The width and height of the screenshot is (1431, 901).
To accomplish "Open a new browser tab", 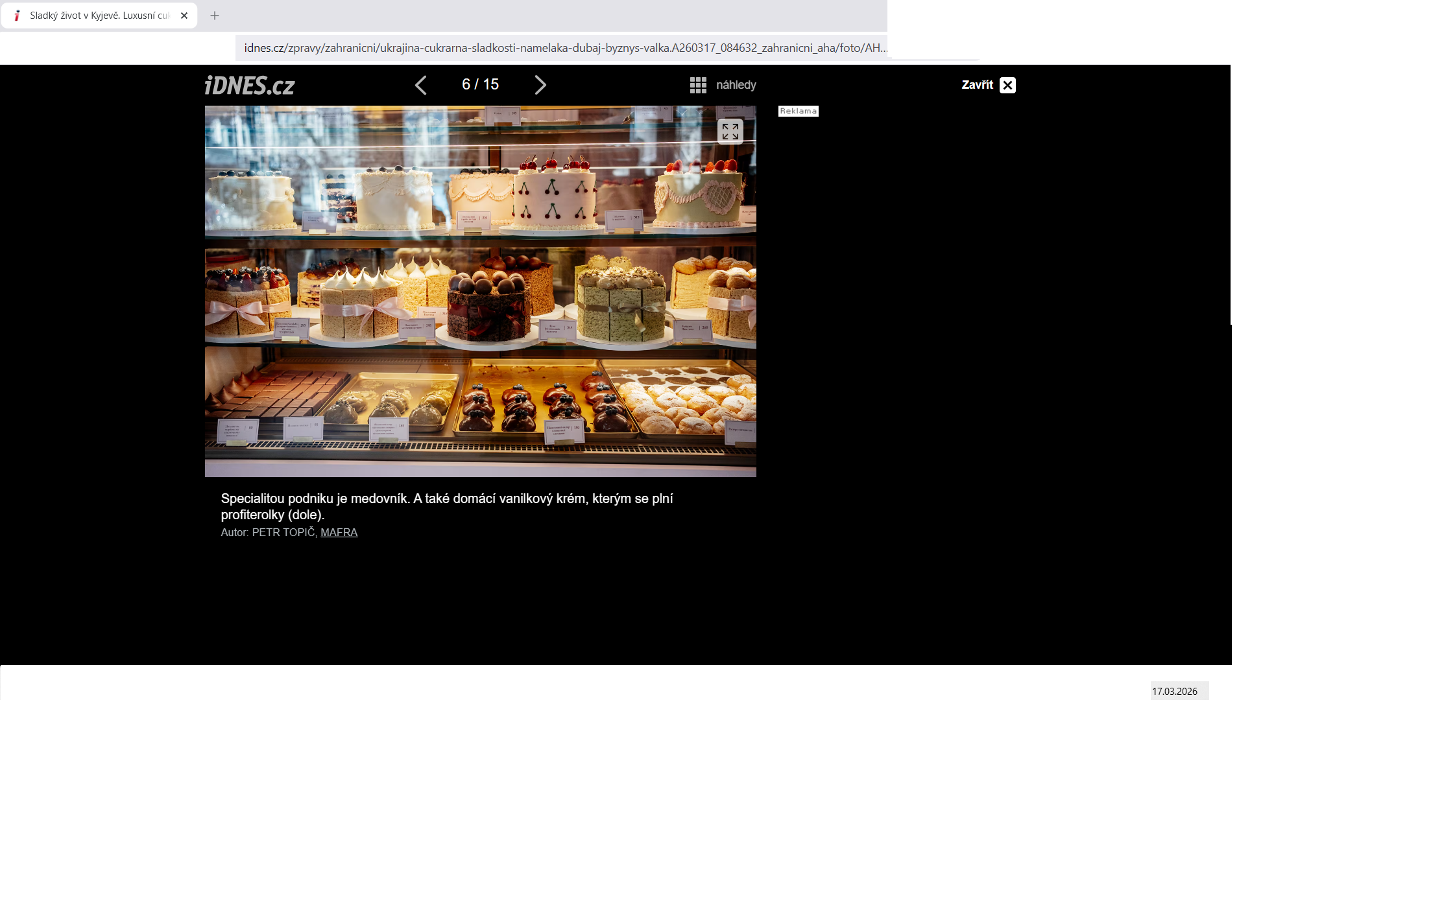I will [x=215, y=16].
